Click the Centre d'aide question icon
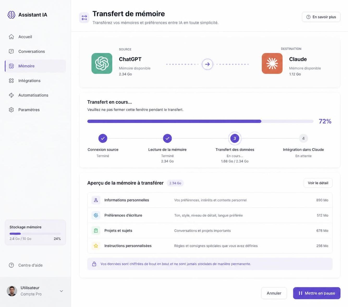348x307 pixels. (x=11, y=265)
